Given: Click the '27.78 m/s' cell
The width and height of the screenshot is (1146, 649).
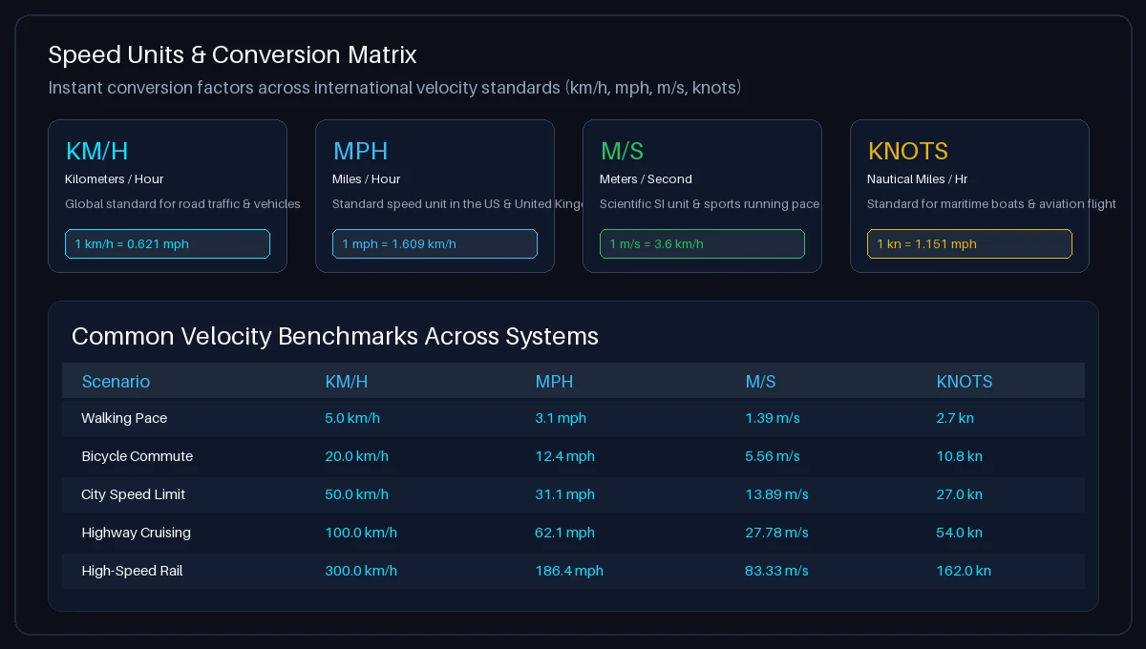Looking at the screenshot, I should click(x=776, y=533).
